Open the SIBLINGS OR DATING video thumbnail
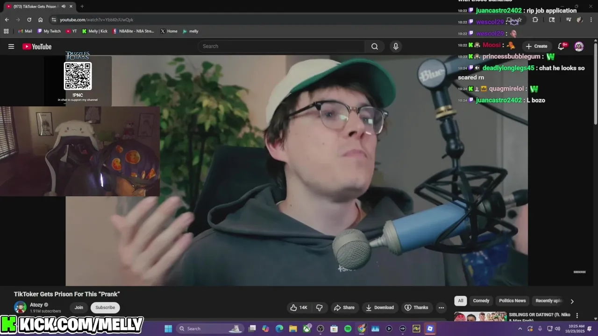The width and height of the screenshot is (598, 336). pos(480,316)
